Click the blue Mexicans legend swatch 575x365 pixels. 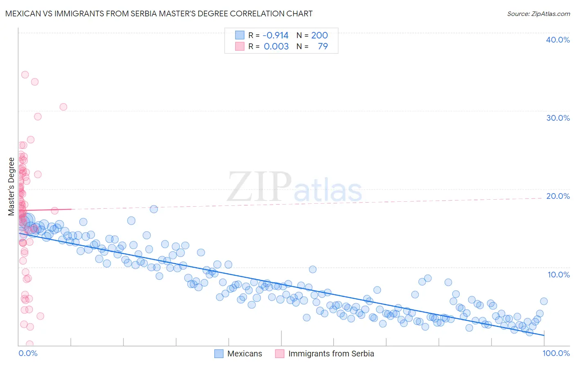219,354
